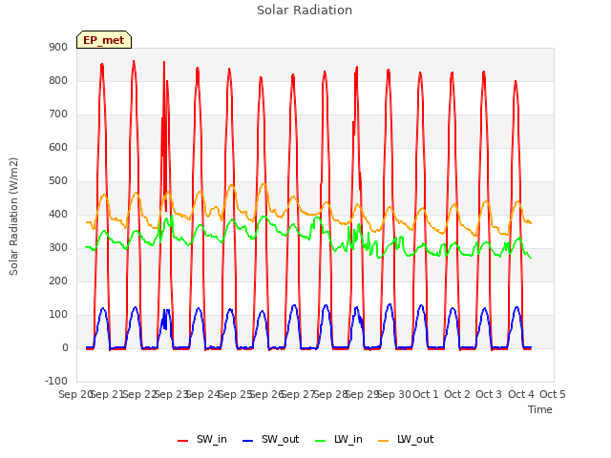Click the orange LW_out legend swatch
Viewport: 611px width, 458px height.
(x=383, y=441)
